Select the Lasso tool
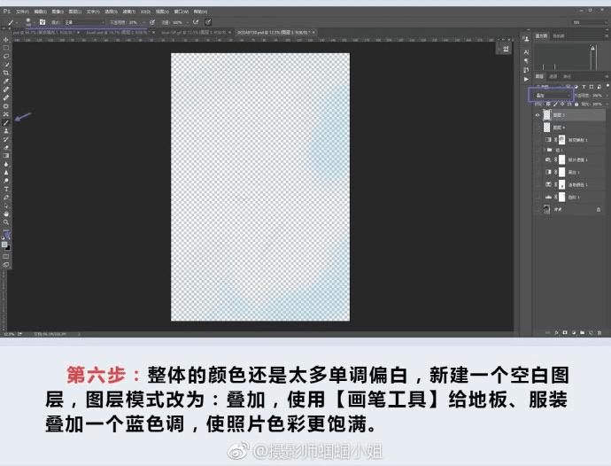This screenshot has height=466, width=611. [6, 56]
